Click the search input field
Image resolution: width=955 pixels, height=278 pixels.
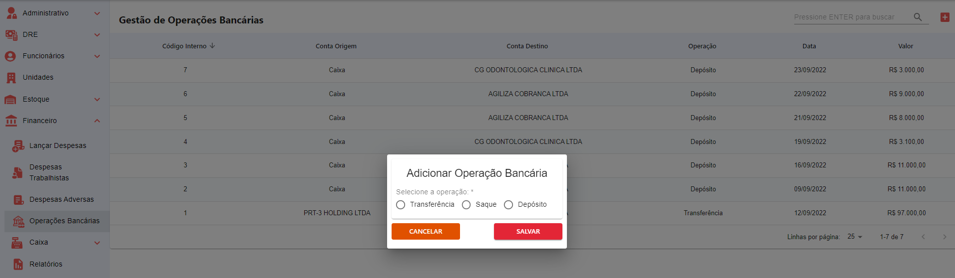coord(849,17)
